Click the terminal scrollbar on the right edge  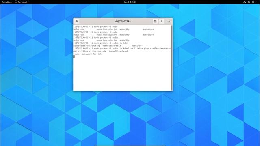[172, 58]
